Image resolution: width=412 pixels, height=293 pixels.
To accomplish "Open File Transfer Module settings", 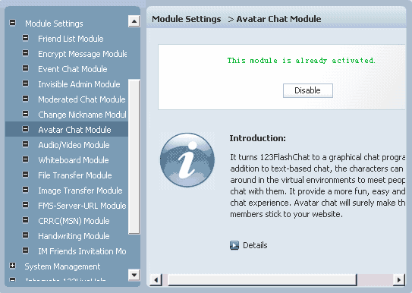I will [x=75, y=175].
